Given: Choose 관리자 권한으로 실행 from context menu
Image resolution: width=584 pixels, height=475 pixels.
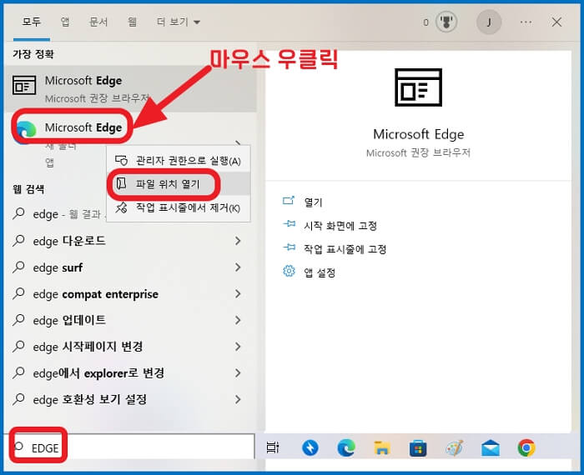Looking at the screenshot, I should [178, 161].
